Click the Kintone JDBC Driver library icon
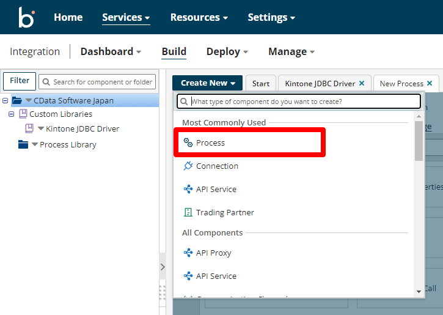The width and height of the screenshot is (443, 315). coord(29,128)
